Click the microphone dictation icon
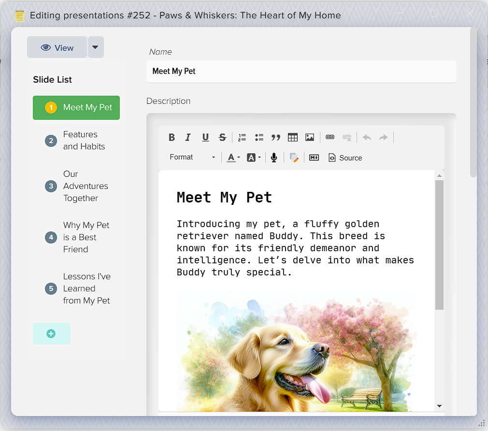The width and height of the screenshot is (488, 431). 274,158
